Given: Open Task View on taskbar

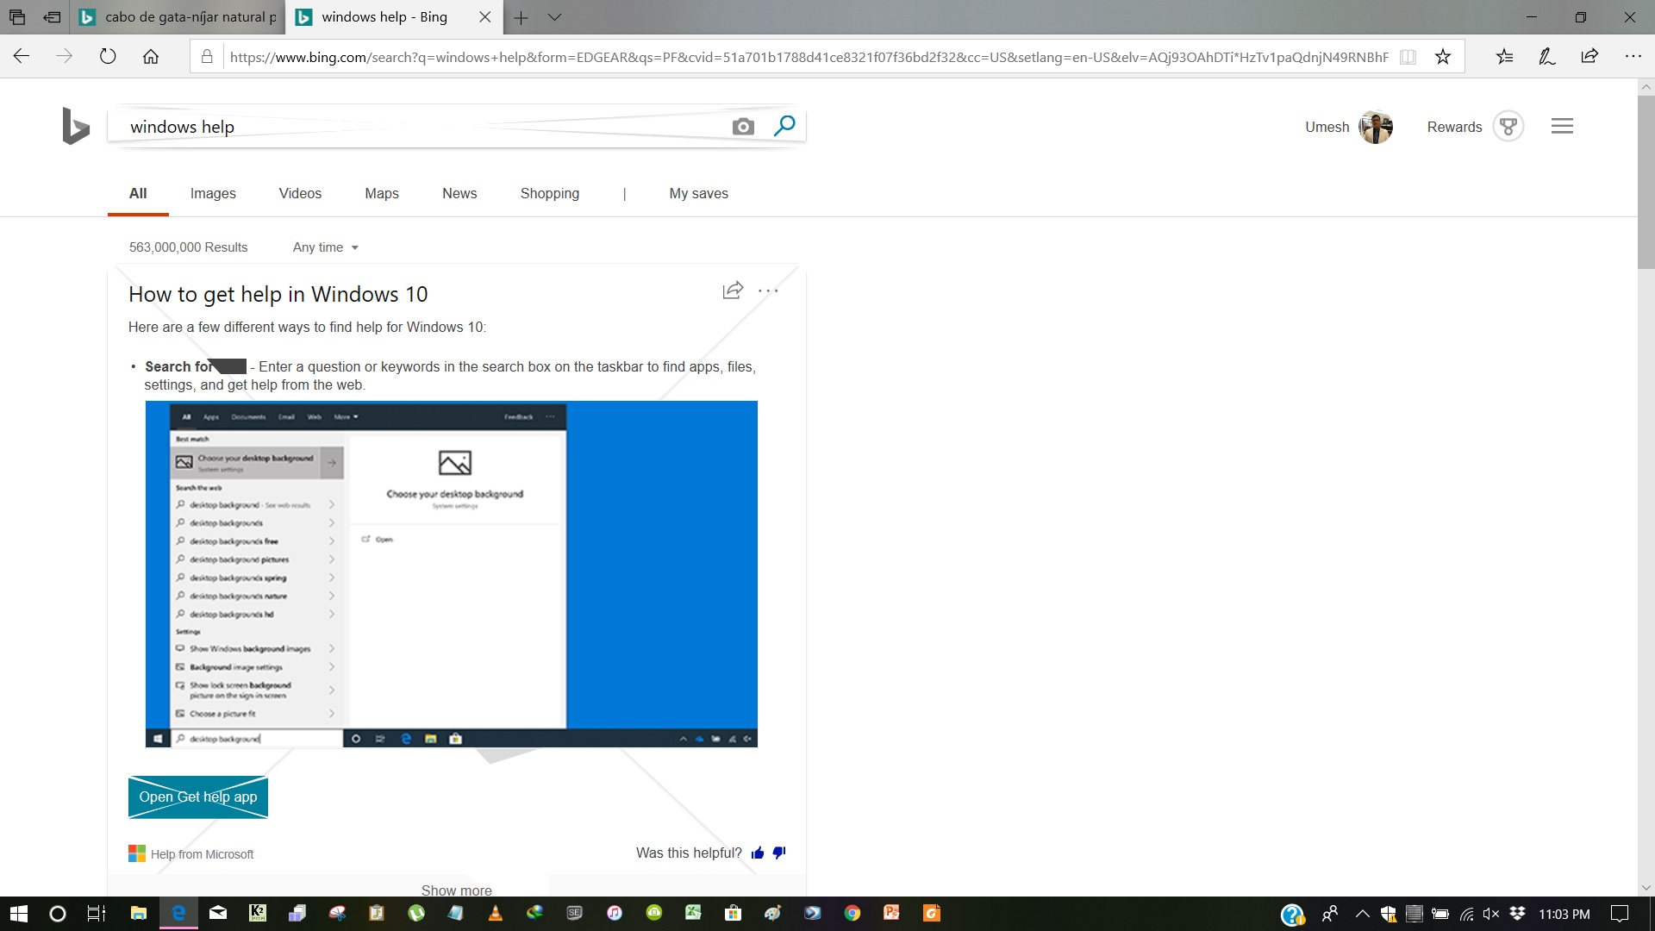Looking at the screenshot, I should pyautogui.click(x=97, y=914).
